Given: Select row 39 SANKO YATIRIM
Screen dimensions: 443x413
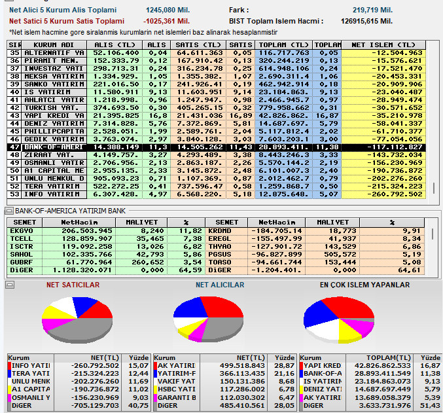Looking at the screenshot, I should (217, 84).
